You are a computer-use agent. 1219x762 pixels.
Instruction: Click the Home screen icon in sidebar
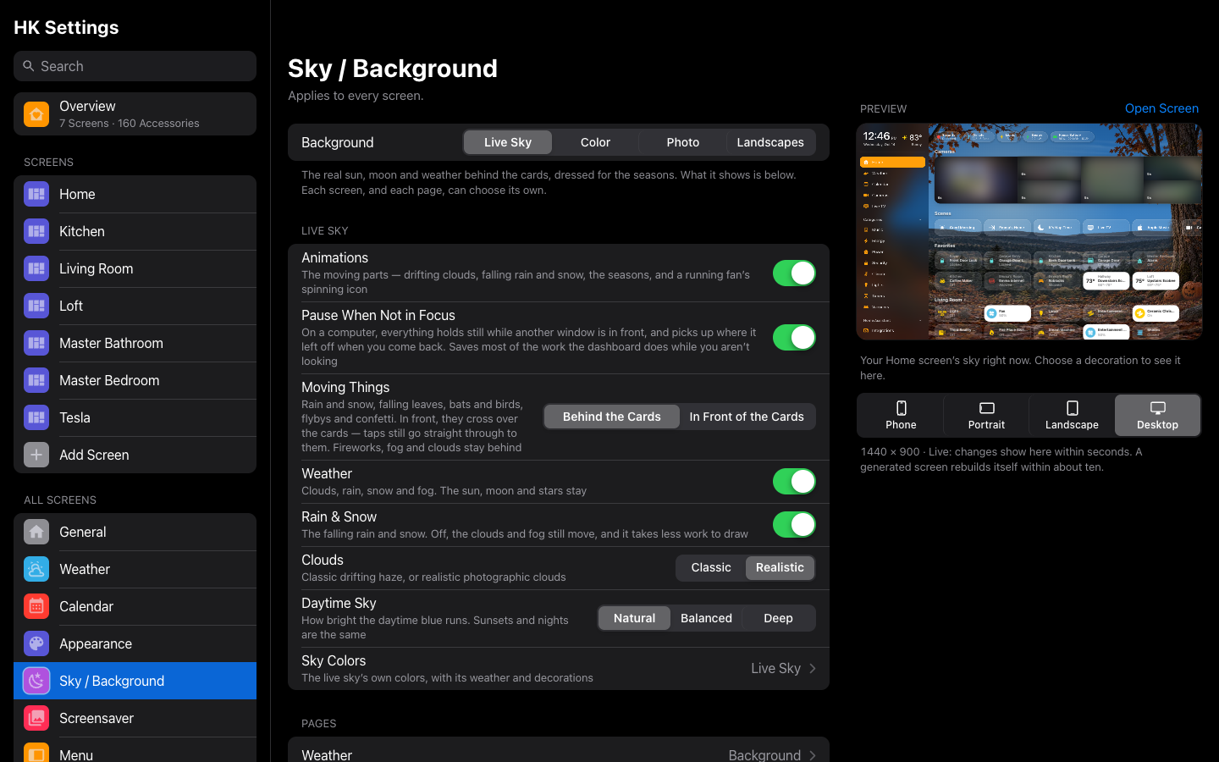[36, 194]
